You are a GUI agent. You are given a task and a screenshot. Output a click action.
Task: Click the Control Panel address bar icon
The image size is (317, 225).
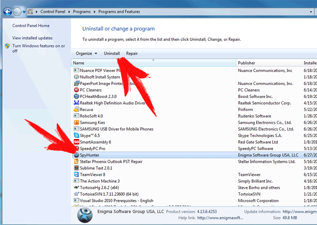click(30, 12)
